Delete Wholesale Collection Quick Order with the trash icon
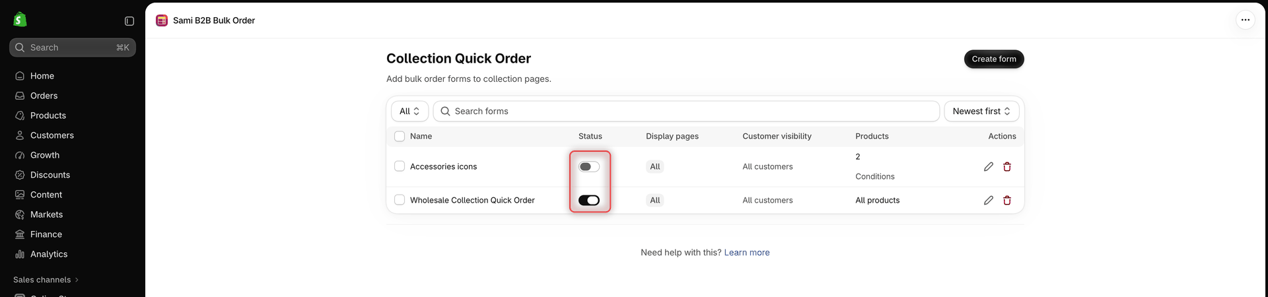Image resolution: width=1268 pixels, height=297 pixels. (x=1007, y=200)
